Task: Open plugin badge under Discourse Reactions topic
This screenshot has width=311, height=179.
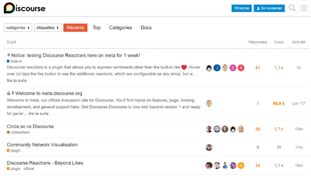Action: click(x=14, y=169)
